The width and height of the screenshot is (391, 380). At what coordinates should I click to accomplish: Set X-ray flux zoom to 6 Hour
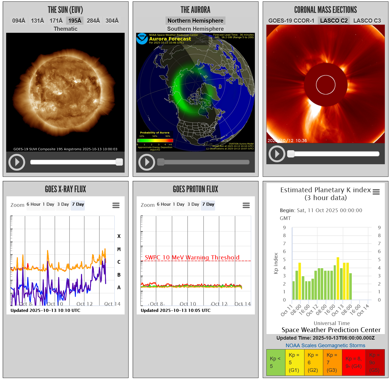pyautogui.click(x=34, y=205)
